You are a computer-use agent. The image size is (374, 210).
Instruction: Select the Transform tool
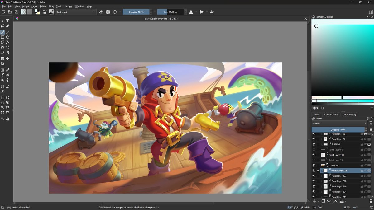[2, 58]
